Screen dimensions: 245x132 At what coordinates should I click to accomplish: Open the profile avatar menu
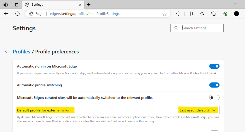coord(237,14)
